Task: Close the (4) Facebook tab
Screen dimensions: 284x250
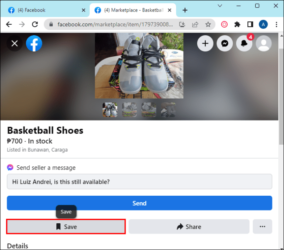Action: [x=83, y=10]
